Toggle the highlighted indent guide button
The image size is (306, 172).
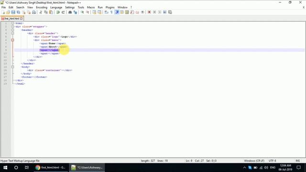(x=117, y=12)
